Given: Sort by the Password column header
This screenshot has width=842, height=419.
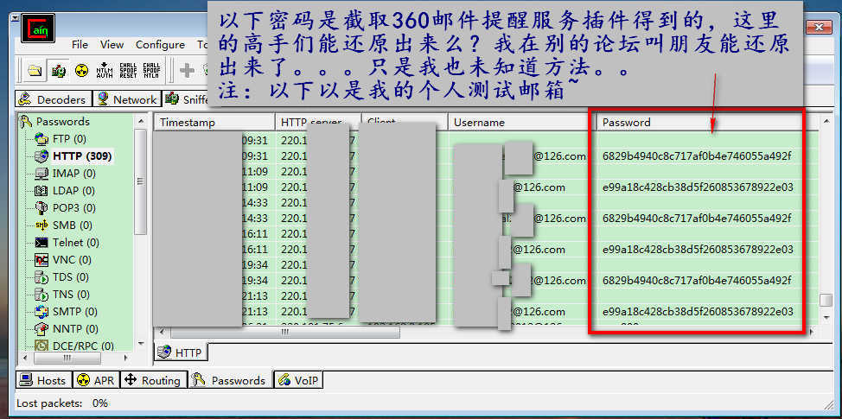Looking at the screenshot, I should (708, 123).
